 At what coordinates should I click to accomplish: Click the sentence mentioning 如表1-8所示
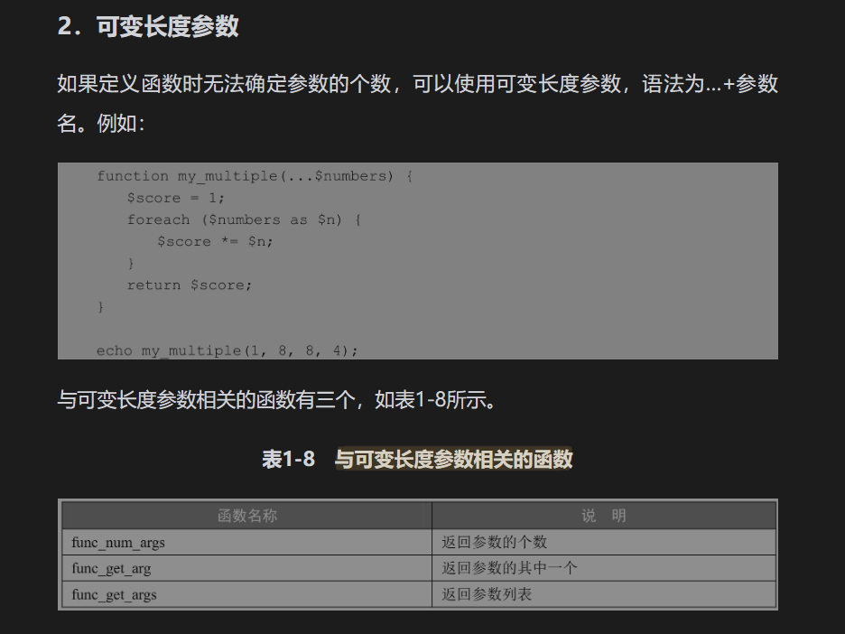click(278, 399)
